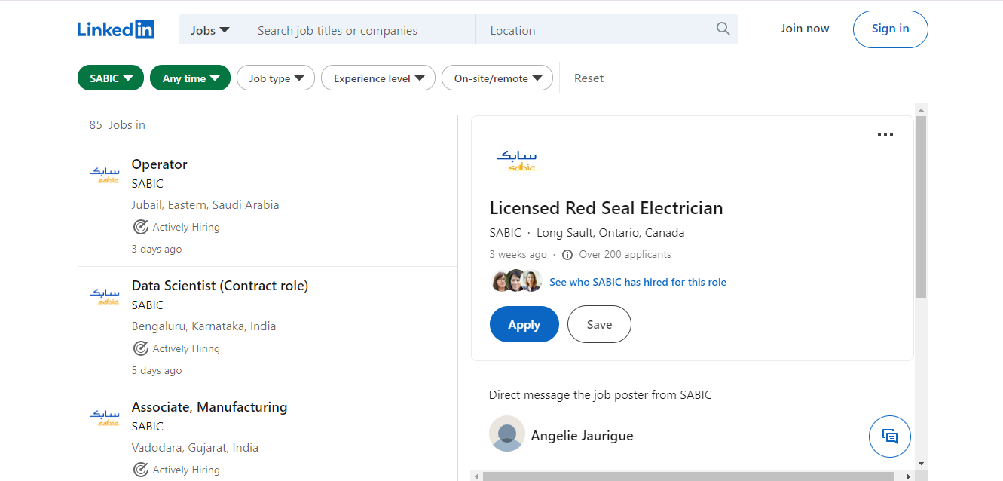Expand the Job type filter
1003x481 pixels.
pyautogui.click(x=276, y=78)
